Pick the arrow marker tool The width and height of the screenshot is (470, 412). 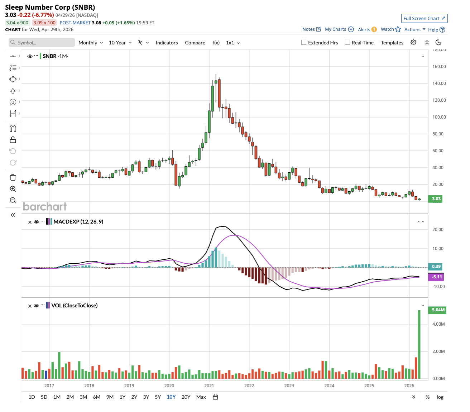pos(13,91)
